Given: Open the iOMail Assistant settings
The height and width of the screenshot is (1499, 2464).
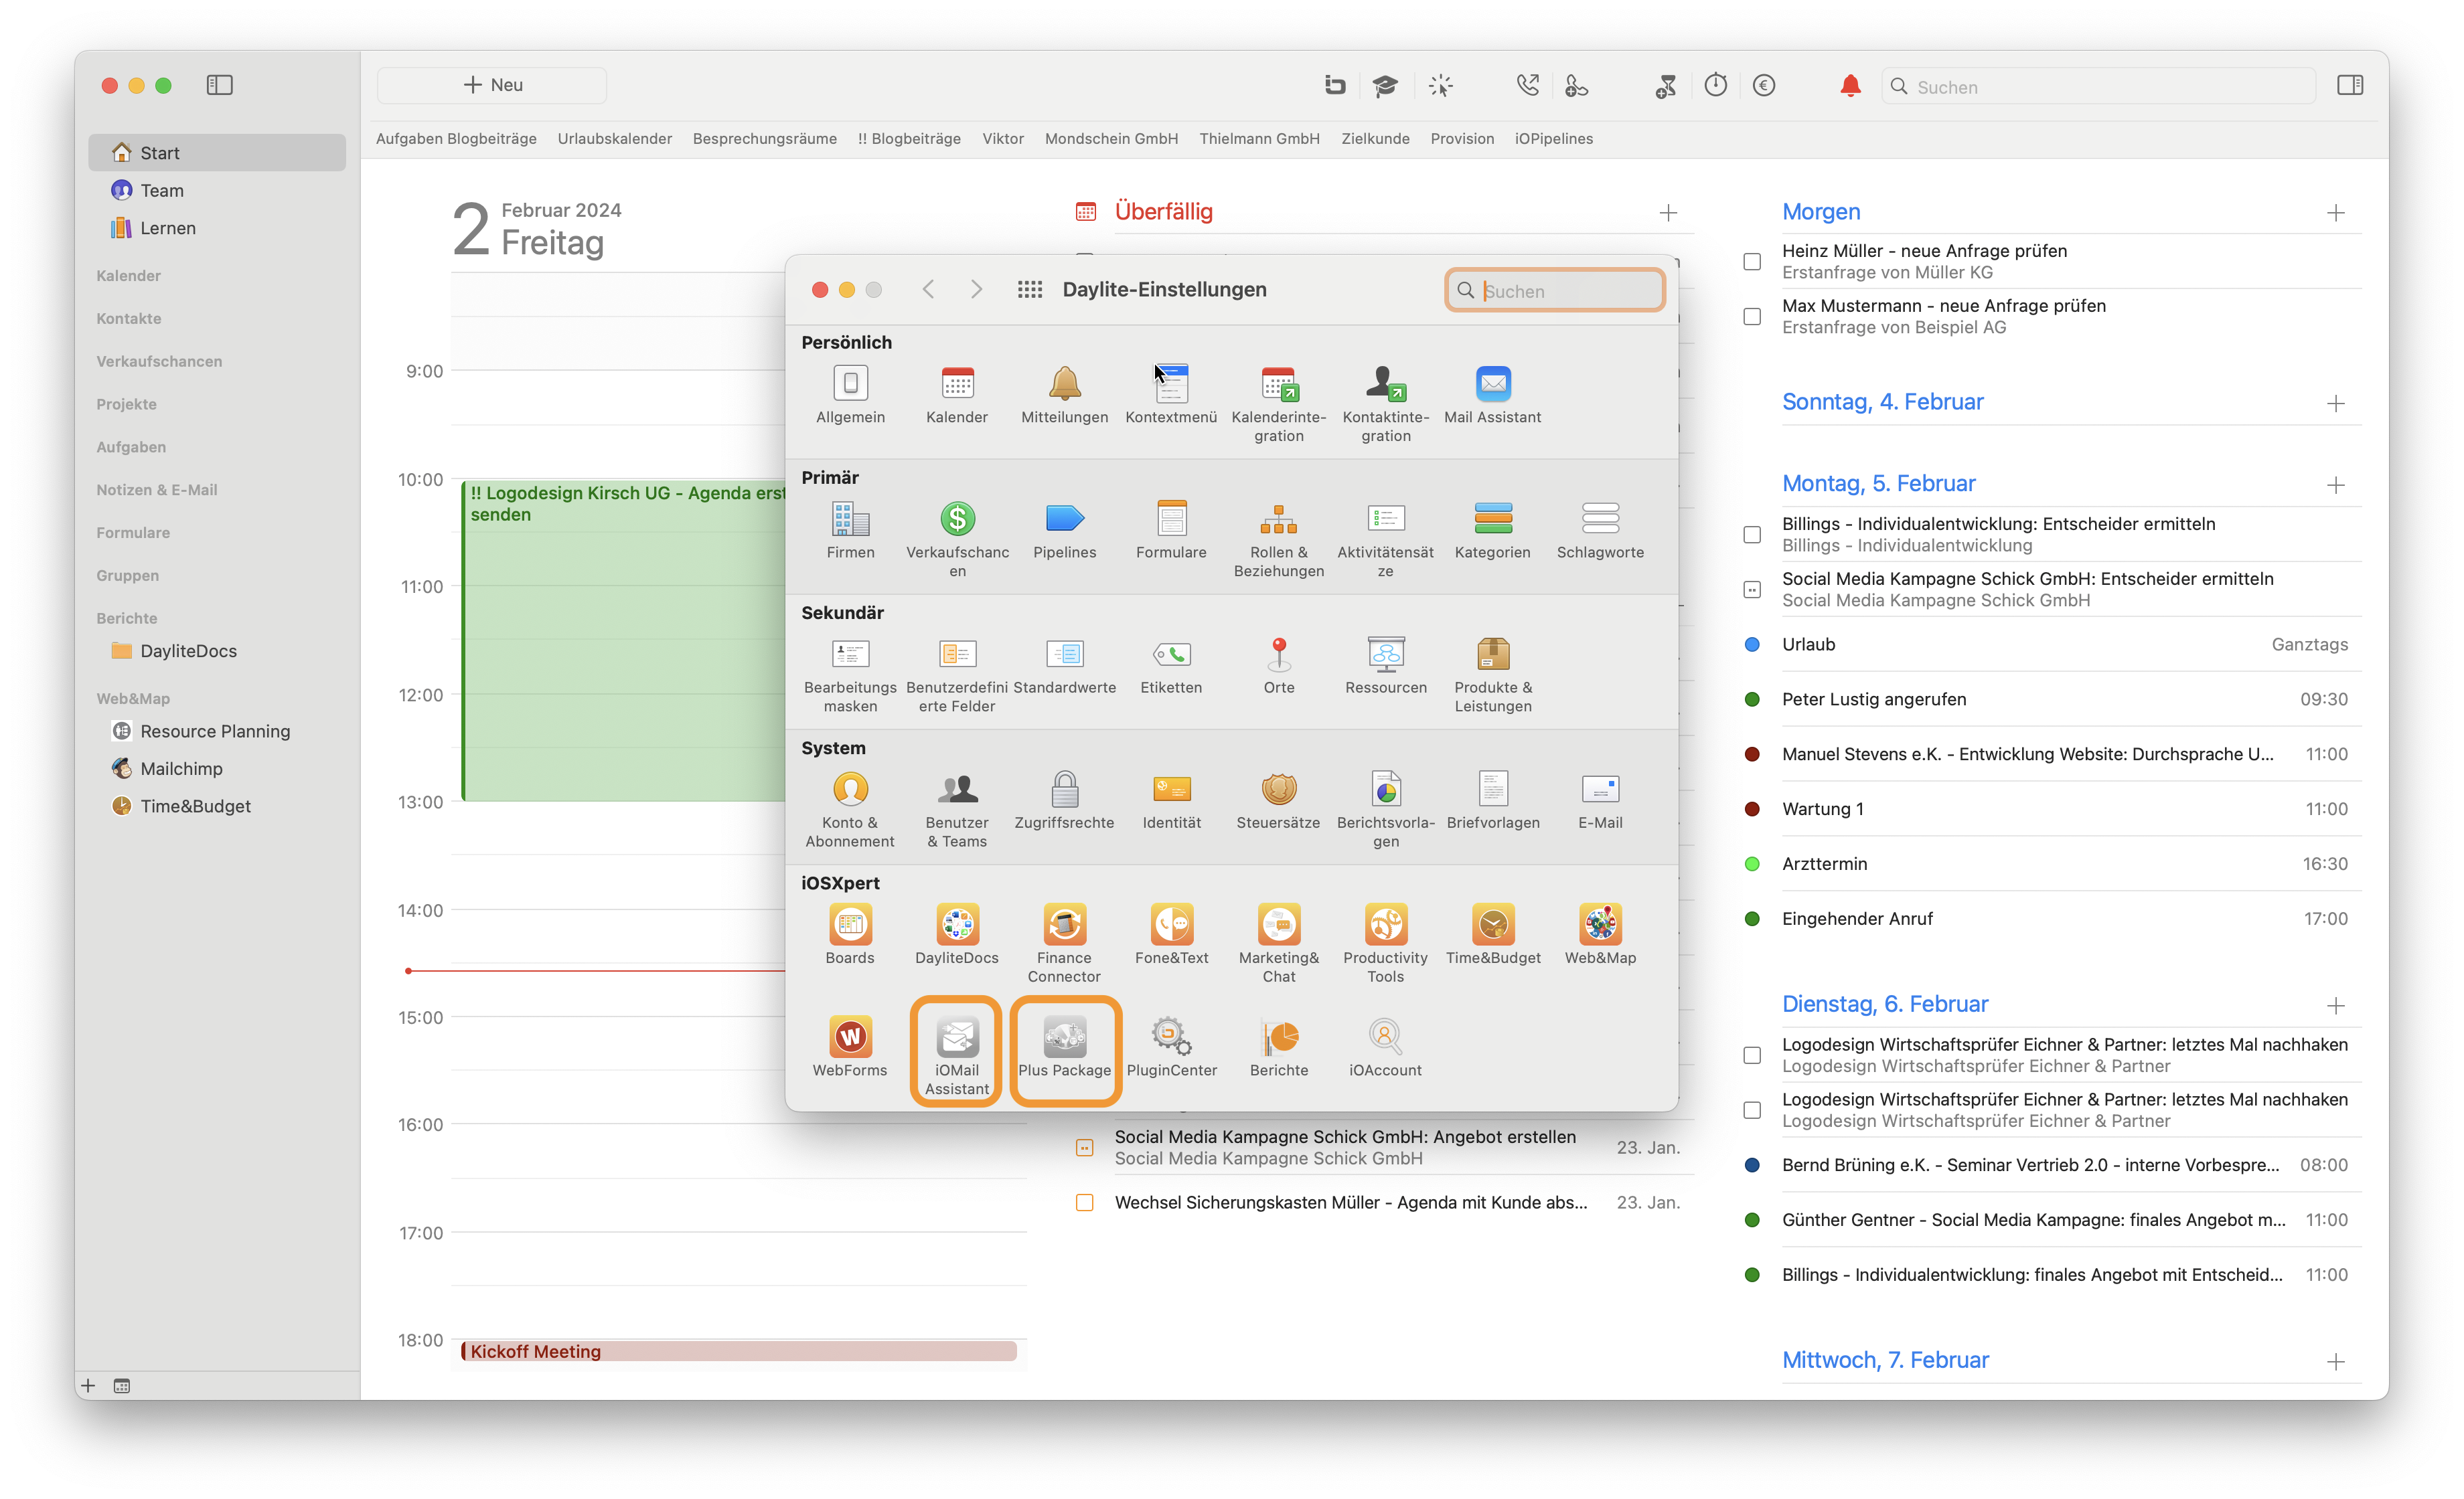Looking at the screenshot, I should [957, 1056].
